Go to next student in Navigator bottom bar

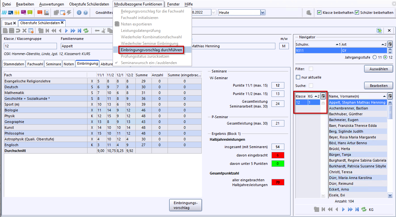tap(343, 209)
